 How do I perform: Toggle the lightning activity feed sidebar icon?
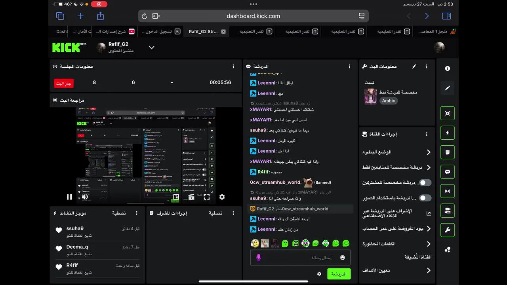coord(448,133)
